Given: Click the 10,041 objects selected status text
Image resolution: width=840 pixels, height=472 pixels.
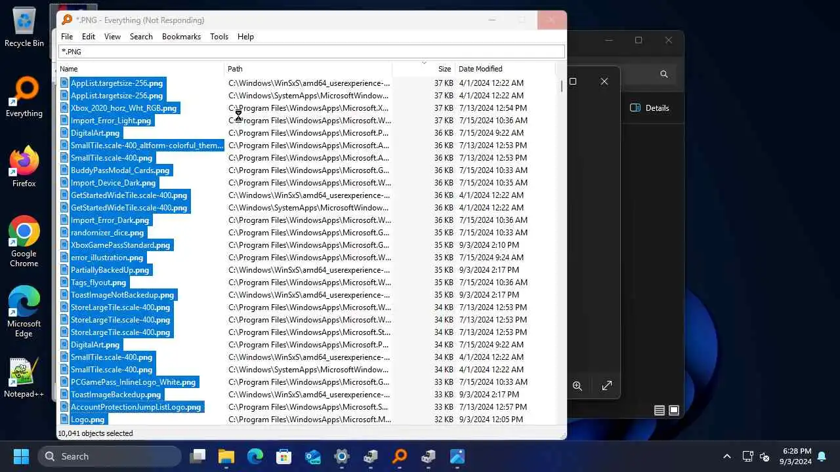Looking at the screenshot, I should pos(95,433).
